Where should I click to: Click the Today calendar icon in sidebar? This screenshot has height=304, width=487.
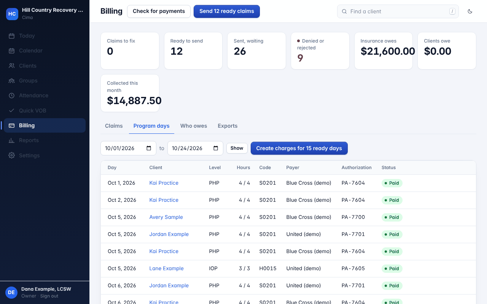click(12, 36)
